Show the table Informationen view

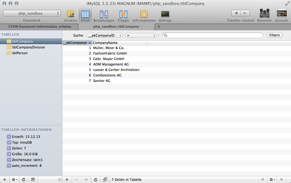click(144, 16)
